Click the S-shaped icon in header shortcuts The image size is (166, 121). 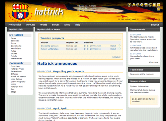click(x=150, y=5)
